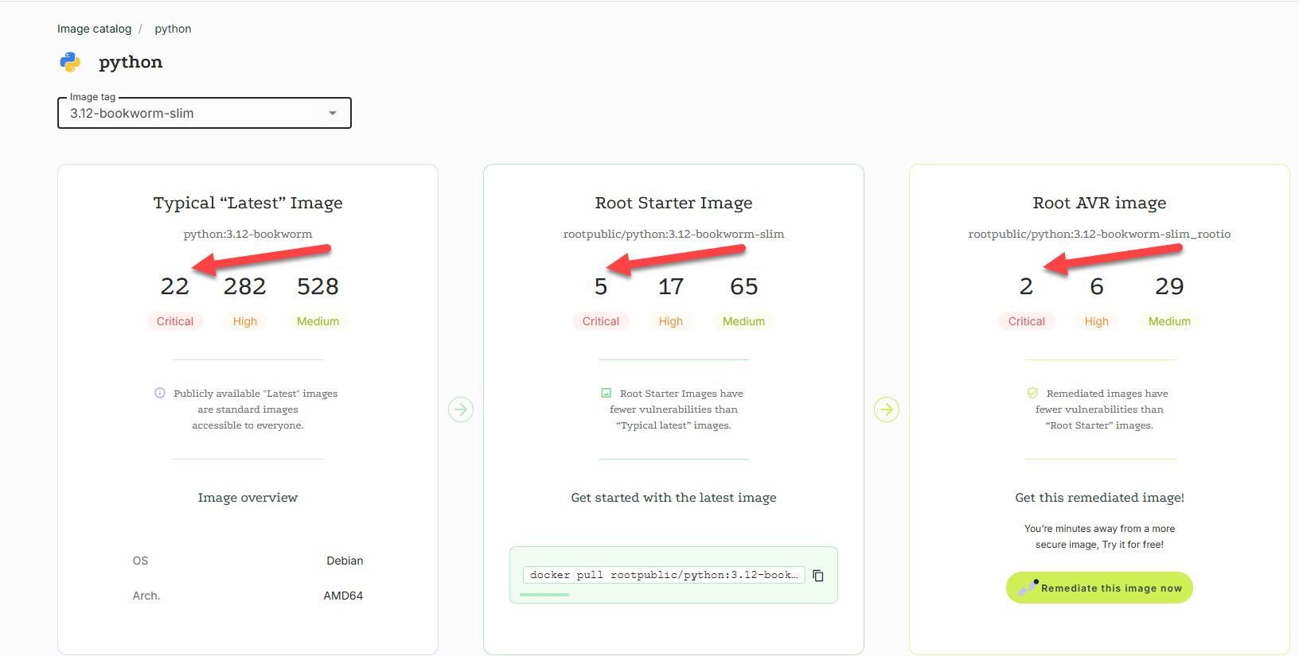Click High badge under Root AVR image

pyautogui.click(x=1097, y=321)
